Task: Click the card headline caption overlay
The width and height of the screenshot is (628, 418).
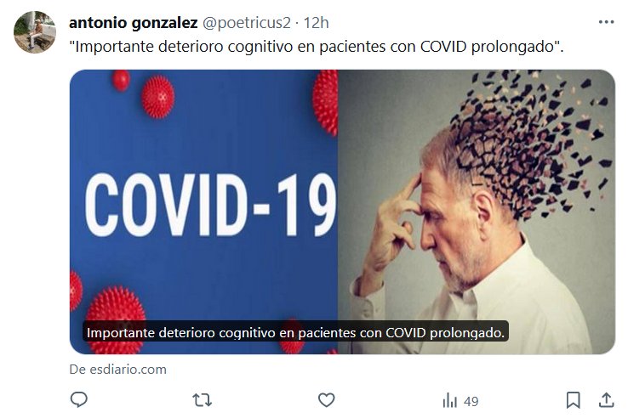Action: 295,332
